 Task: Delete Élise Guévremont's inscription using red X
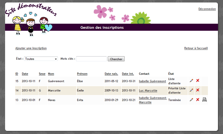(198, 81)
